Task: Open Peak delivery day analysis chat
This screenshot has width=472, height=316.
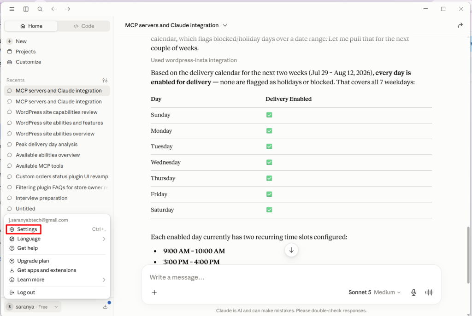Action: click(57, 145)
